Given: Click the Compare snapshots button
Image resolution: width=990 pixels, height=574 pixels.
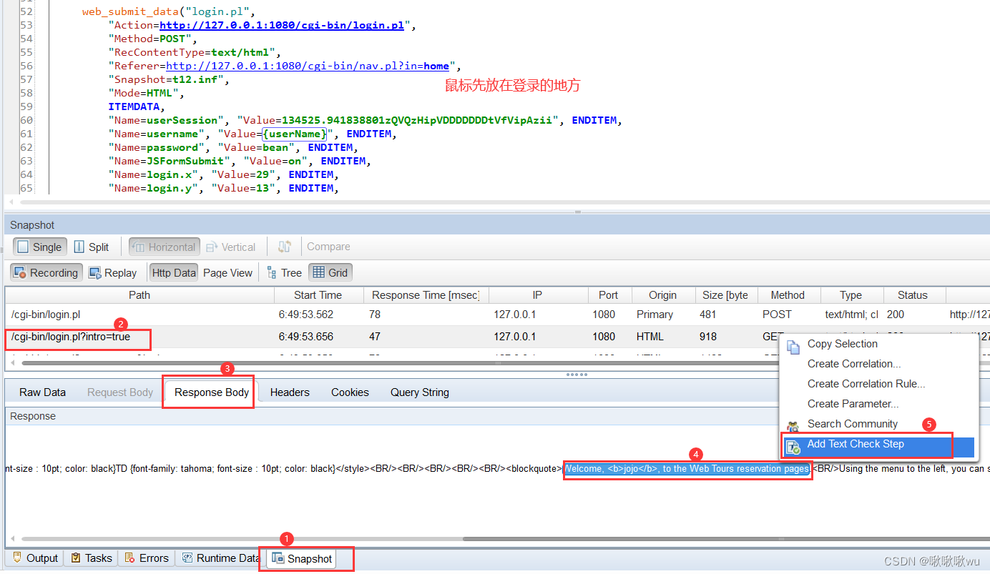Looking at the screenshot, I should click(328, 247).
